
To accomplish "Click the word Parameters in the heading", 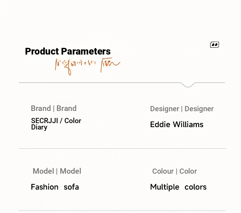I will (86, 51).
